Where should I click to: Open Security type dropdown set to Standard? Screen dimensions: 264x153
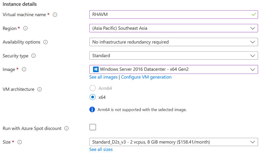click(x=174, y=55)
